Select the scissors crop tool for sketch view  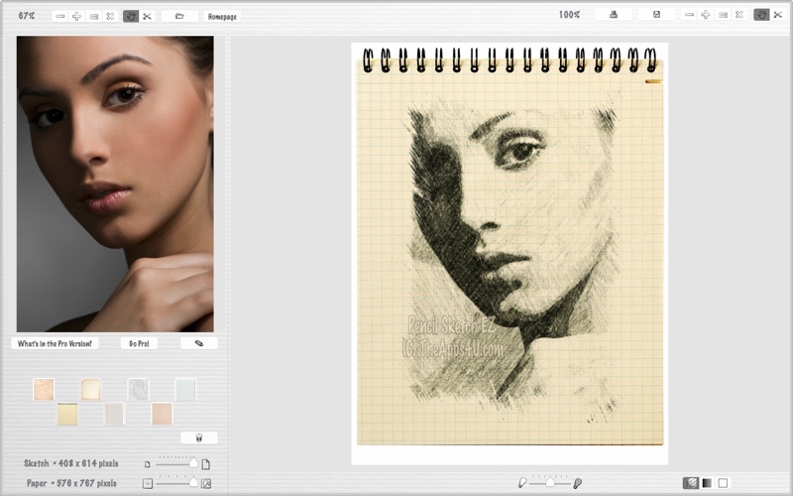pyautogui.click(x=778, y=15)
